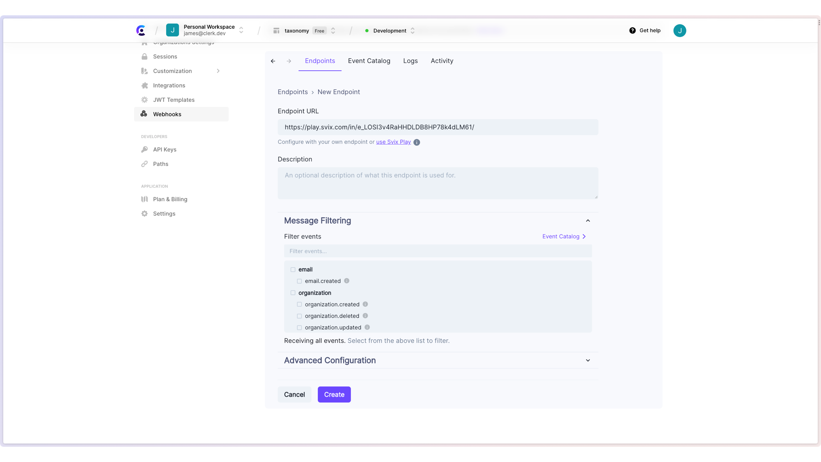This screenshot has width=821, height=462.
Task: Click the Settings sidebar icon
Action: [x=144, y=213]
